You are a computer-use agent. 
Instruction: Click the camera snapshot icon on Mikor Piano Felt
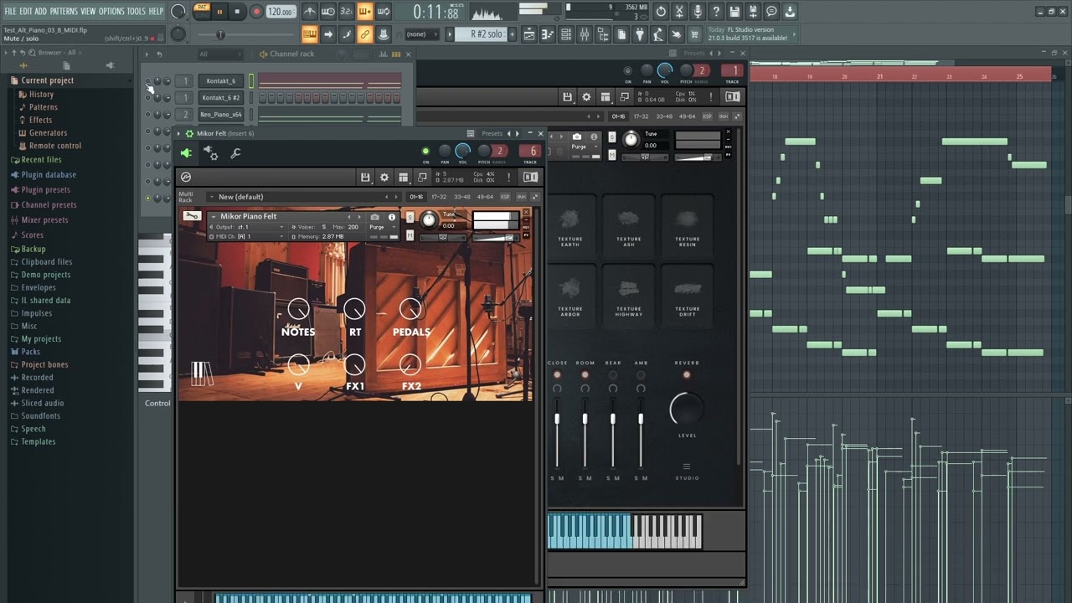click(x=374, y=217)
